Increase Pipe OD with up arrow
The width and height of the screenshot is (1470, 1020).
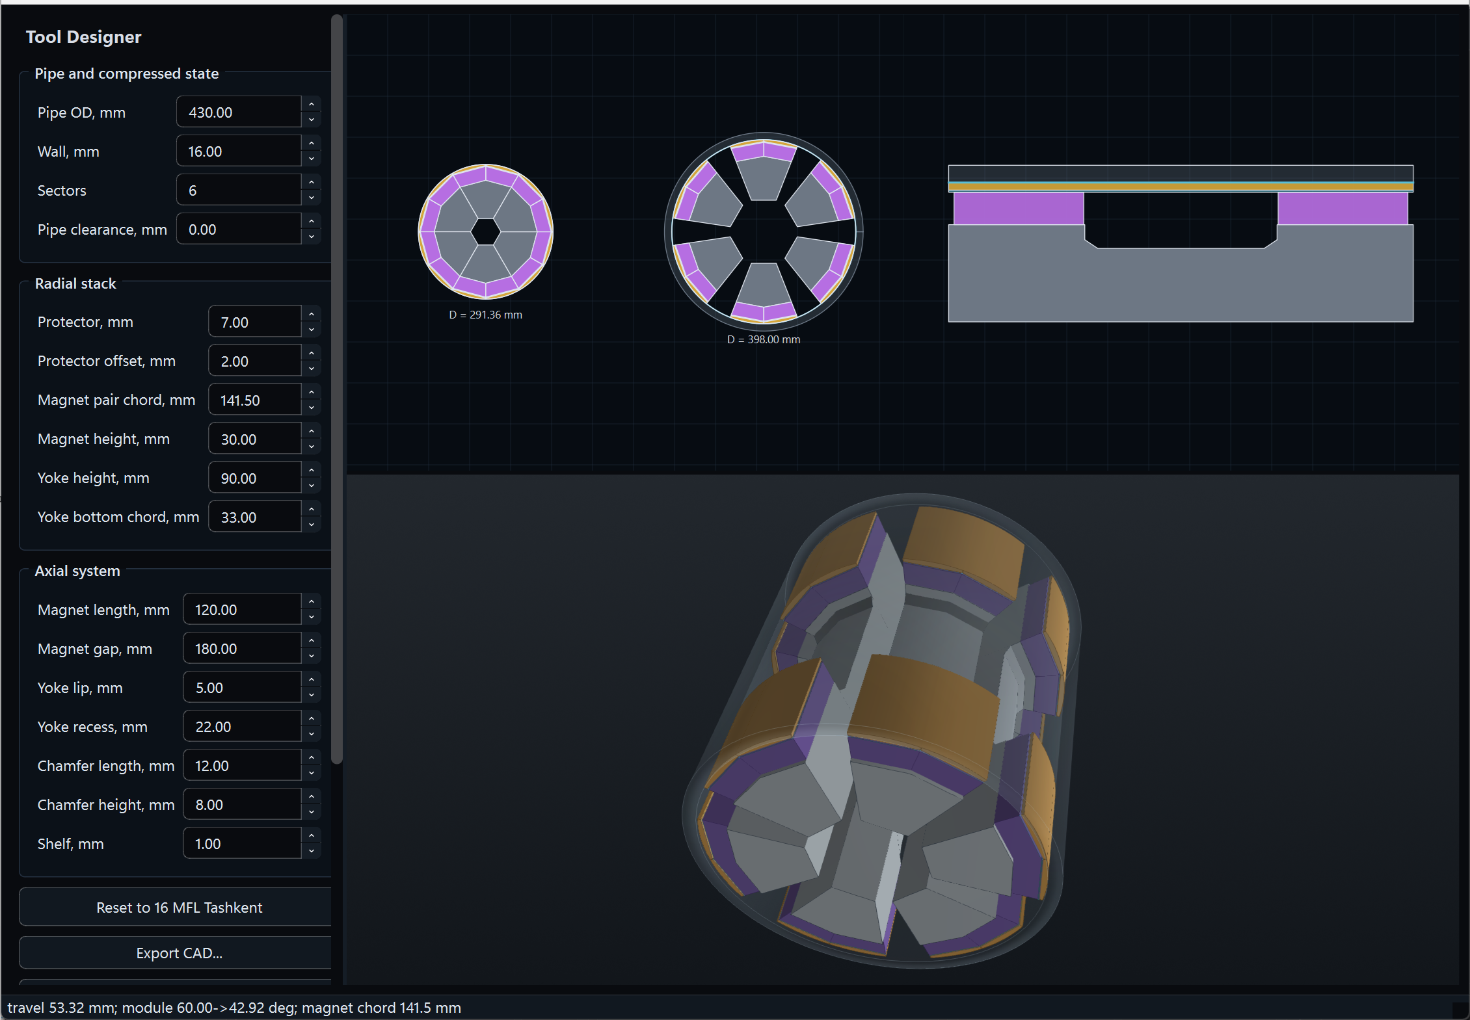click(312, 104)
